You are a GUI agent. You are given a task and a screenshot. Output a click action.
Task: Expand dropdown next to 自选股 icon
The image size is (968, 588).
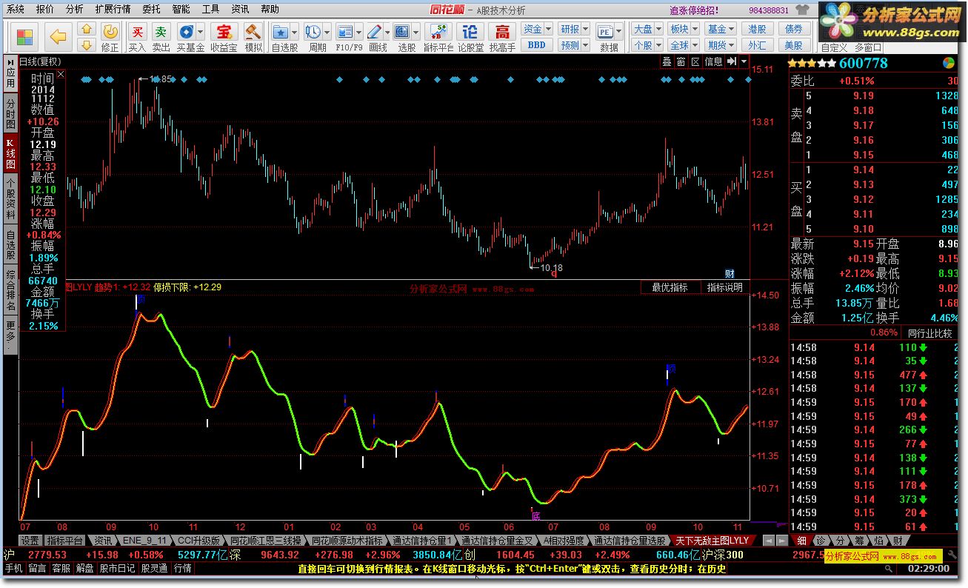(x=295, y=32)
